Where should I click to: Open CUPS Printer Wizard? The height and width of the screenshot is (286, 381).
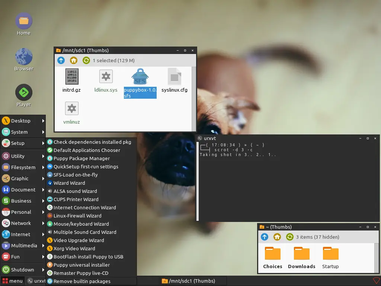pyautogui.click(x=92, y=200)
